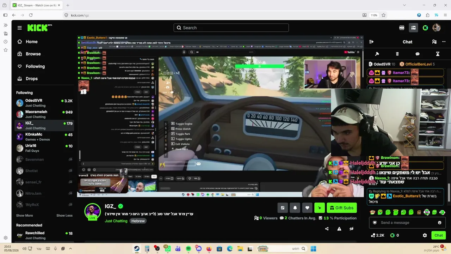Click the notification bell button for IGZ_
This screenshot has height=254, width=451.
click(295, 208)
